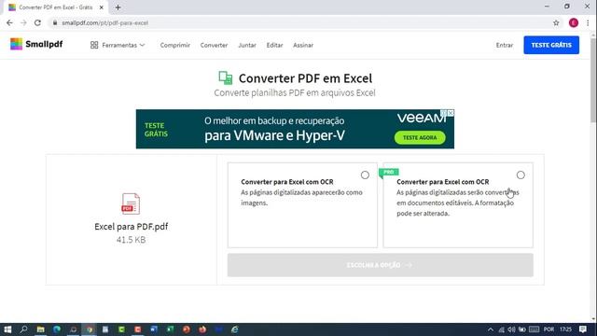Click the volume icon in system tray

tap(511, 329)
